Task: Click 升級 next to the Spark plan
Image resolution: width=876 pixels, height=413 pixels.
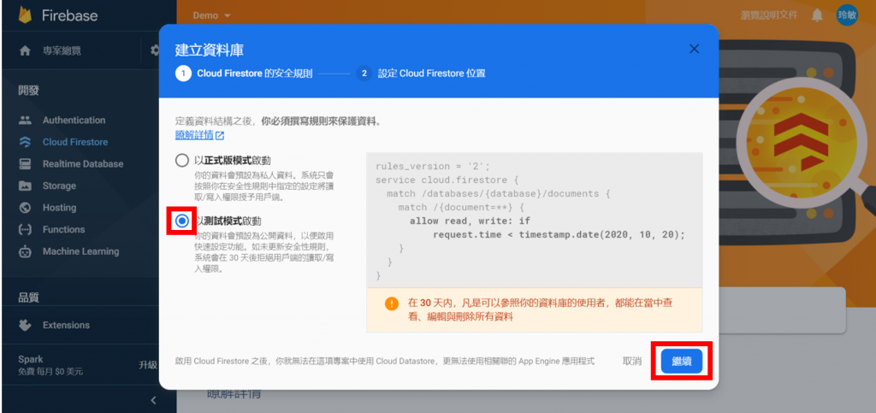Action: pyautogui.click(x=148, y=365)
